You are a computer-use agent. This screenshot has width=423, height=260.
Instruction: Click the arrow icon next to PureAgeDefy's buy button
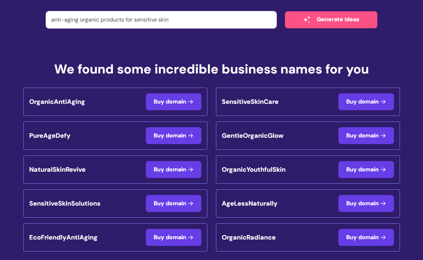pyautogui.click(x=191, y=135)
